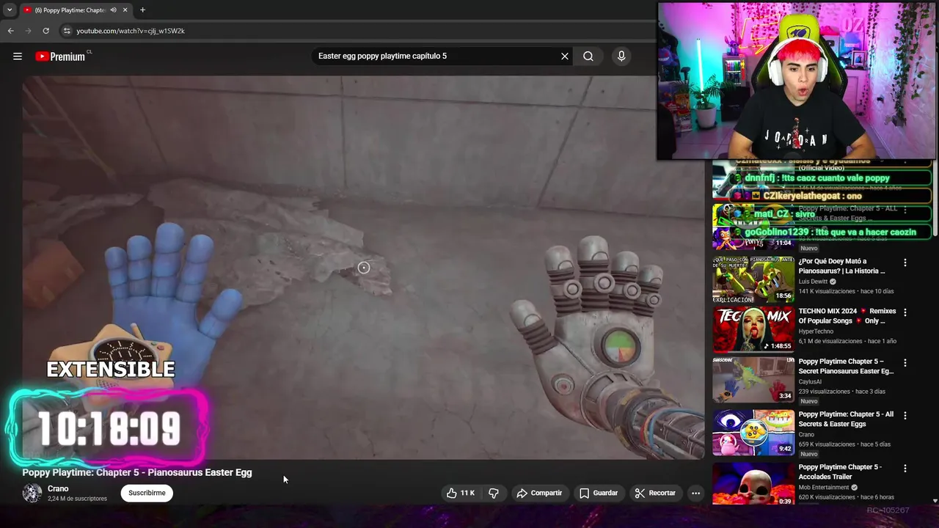939x528 pixels.
Task: Open Luis Dewitt channel name
Action: (x=814, y=282)
